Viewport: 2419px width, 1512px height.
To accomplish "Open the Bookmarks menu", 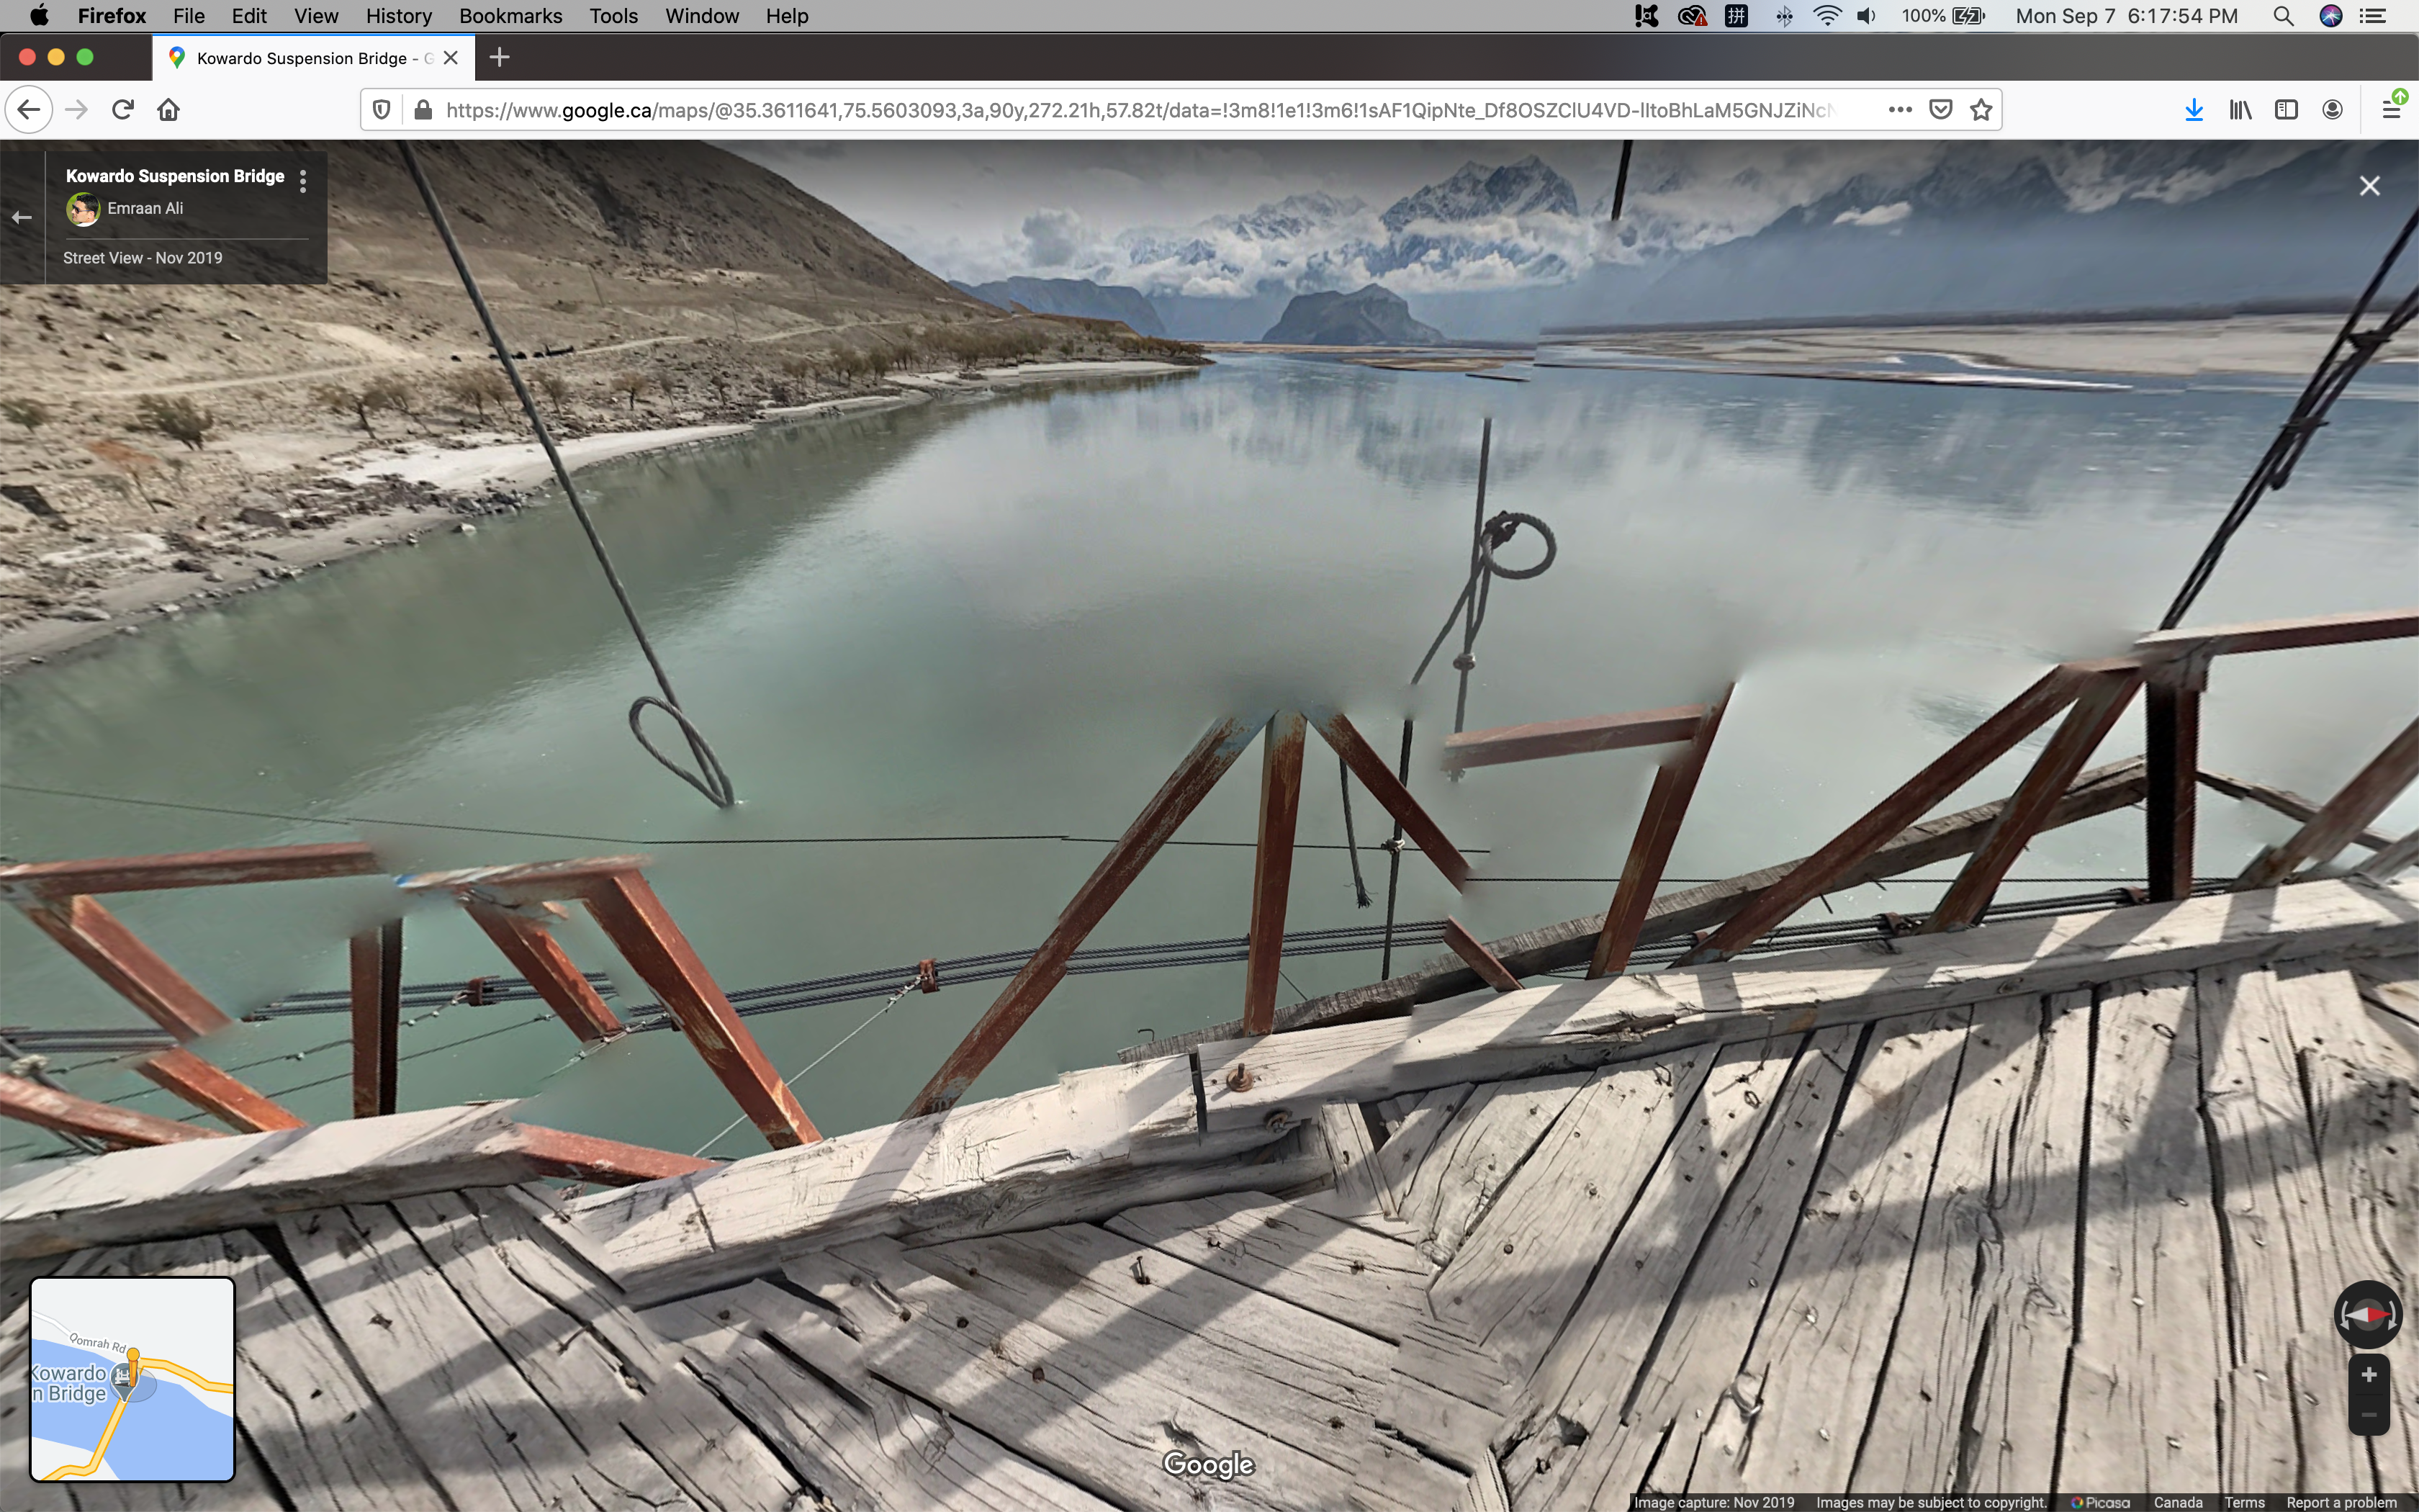I will click(x=510, y=16).
